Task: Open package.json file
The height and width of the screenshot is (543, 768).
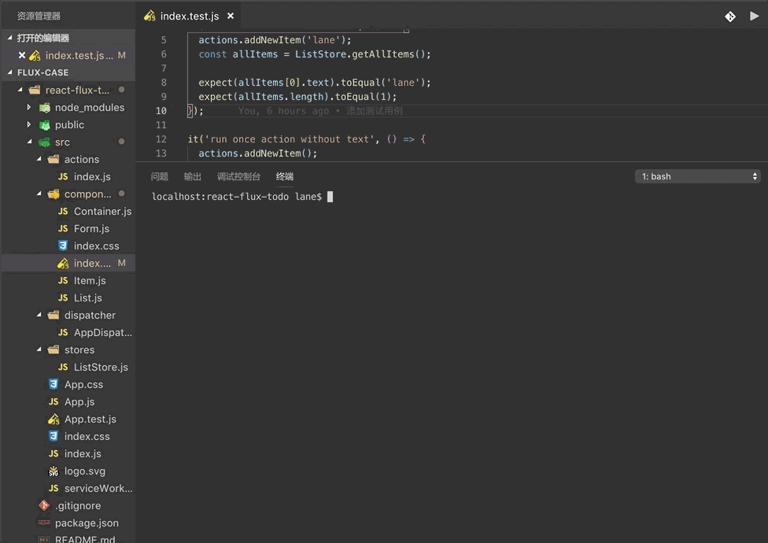Action: (87, 523)
